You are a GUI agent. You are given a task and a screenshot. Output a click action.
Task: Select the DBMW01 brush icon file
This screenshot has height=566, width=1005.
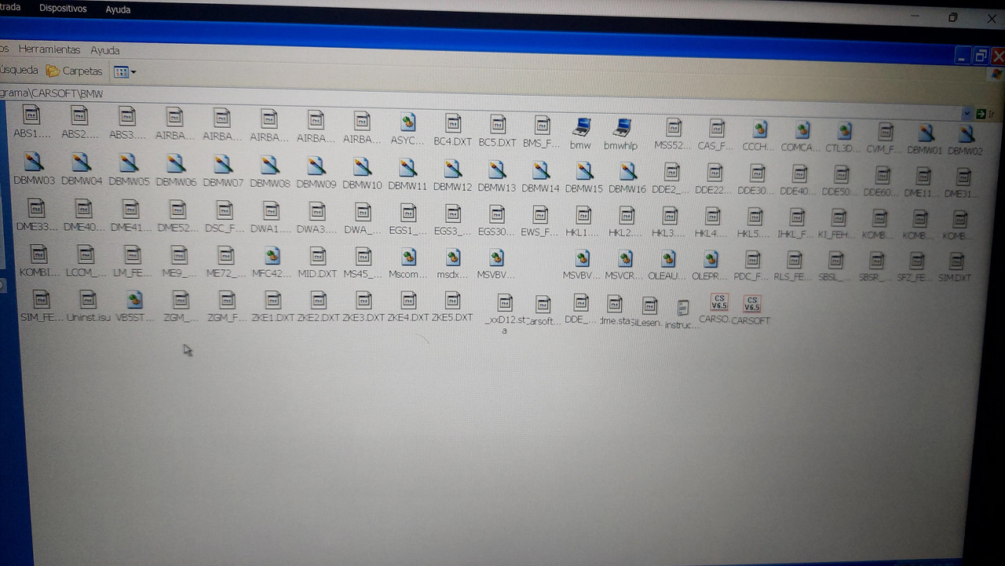pyautogui.click(x=926, y=133)
